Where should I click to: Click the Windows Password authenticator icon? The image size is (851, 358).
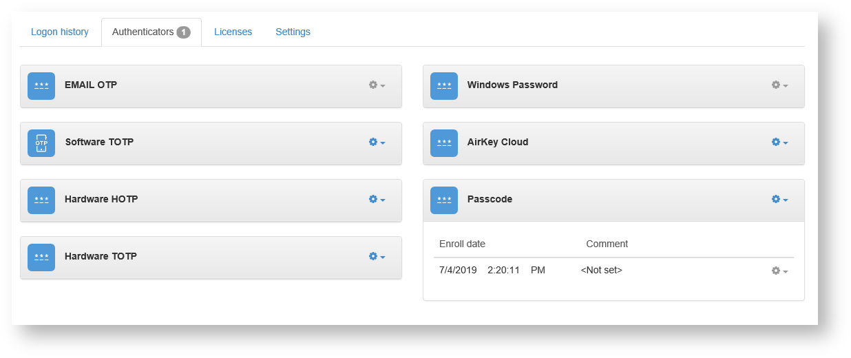pos(444,86)
